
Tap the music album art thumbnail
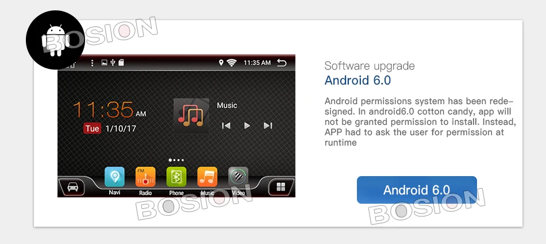[x=191, y=116]
